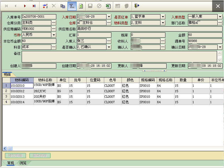Click the 备注 remarks text field
Screen dimensions: 224x168
coord(119,57)
